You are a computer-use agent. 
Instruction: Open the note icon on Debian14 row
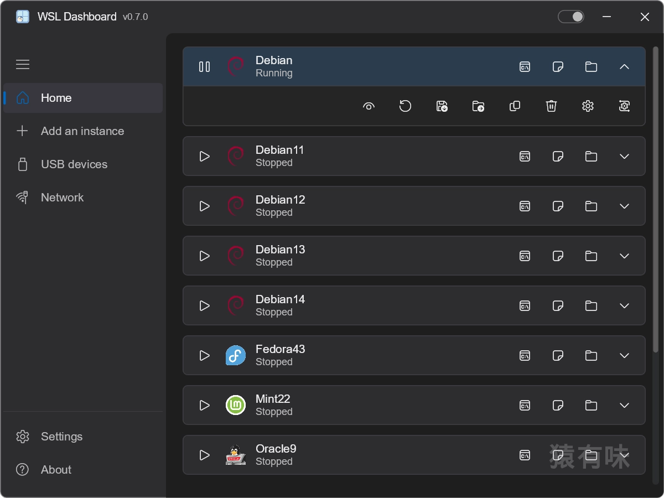point(558,306)
